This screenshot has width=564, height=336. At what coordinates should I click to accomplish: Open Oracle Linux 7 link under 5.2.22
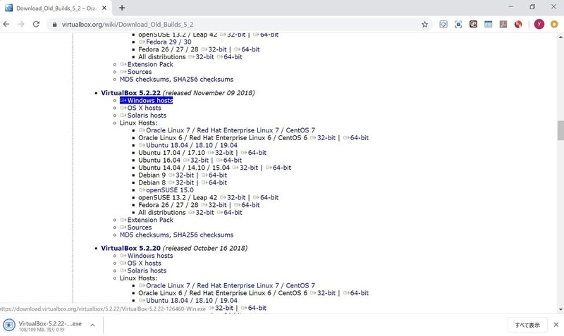tap(227, 130)
